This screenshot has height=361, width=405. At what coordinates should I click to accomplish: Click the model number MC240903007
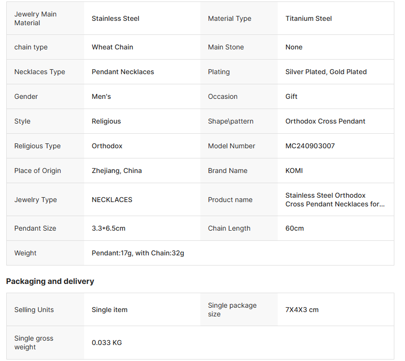[310, 146]
